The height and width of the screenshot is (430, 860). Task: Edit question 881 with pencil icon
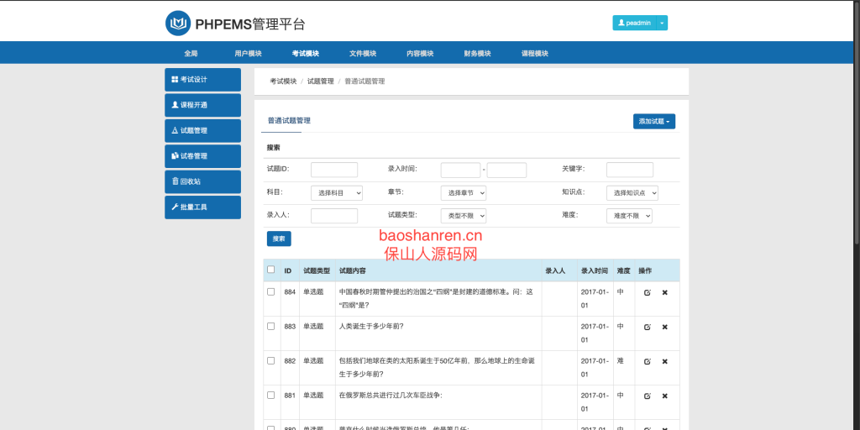[x=648, y=396]
